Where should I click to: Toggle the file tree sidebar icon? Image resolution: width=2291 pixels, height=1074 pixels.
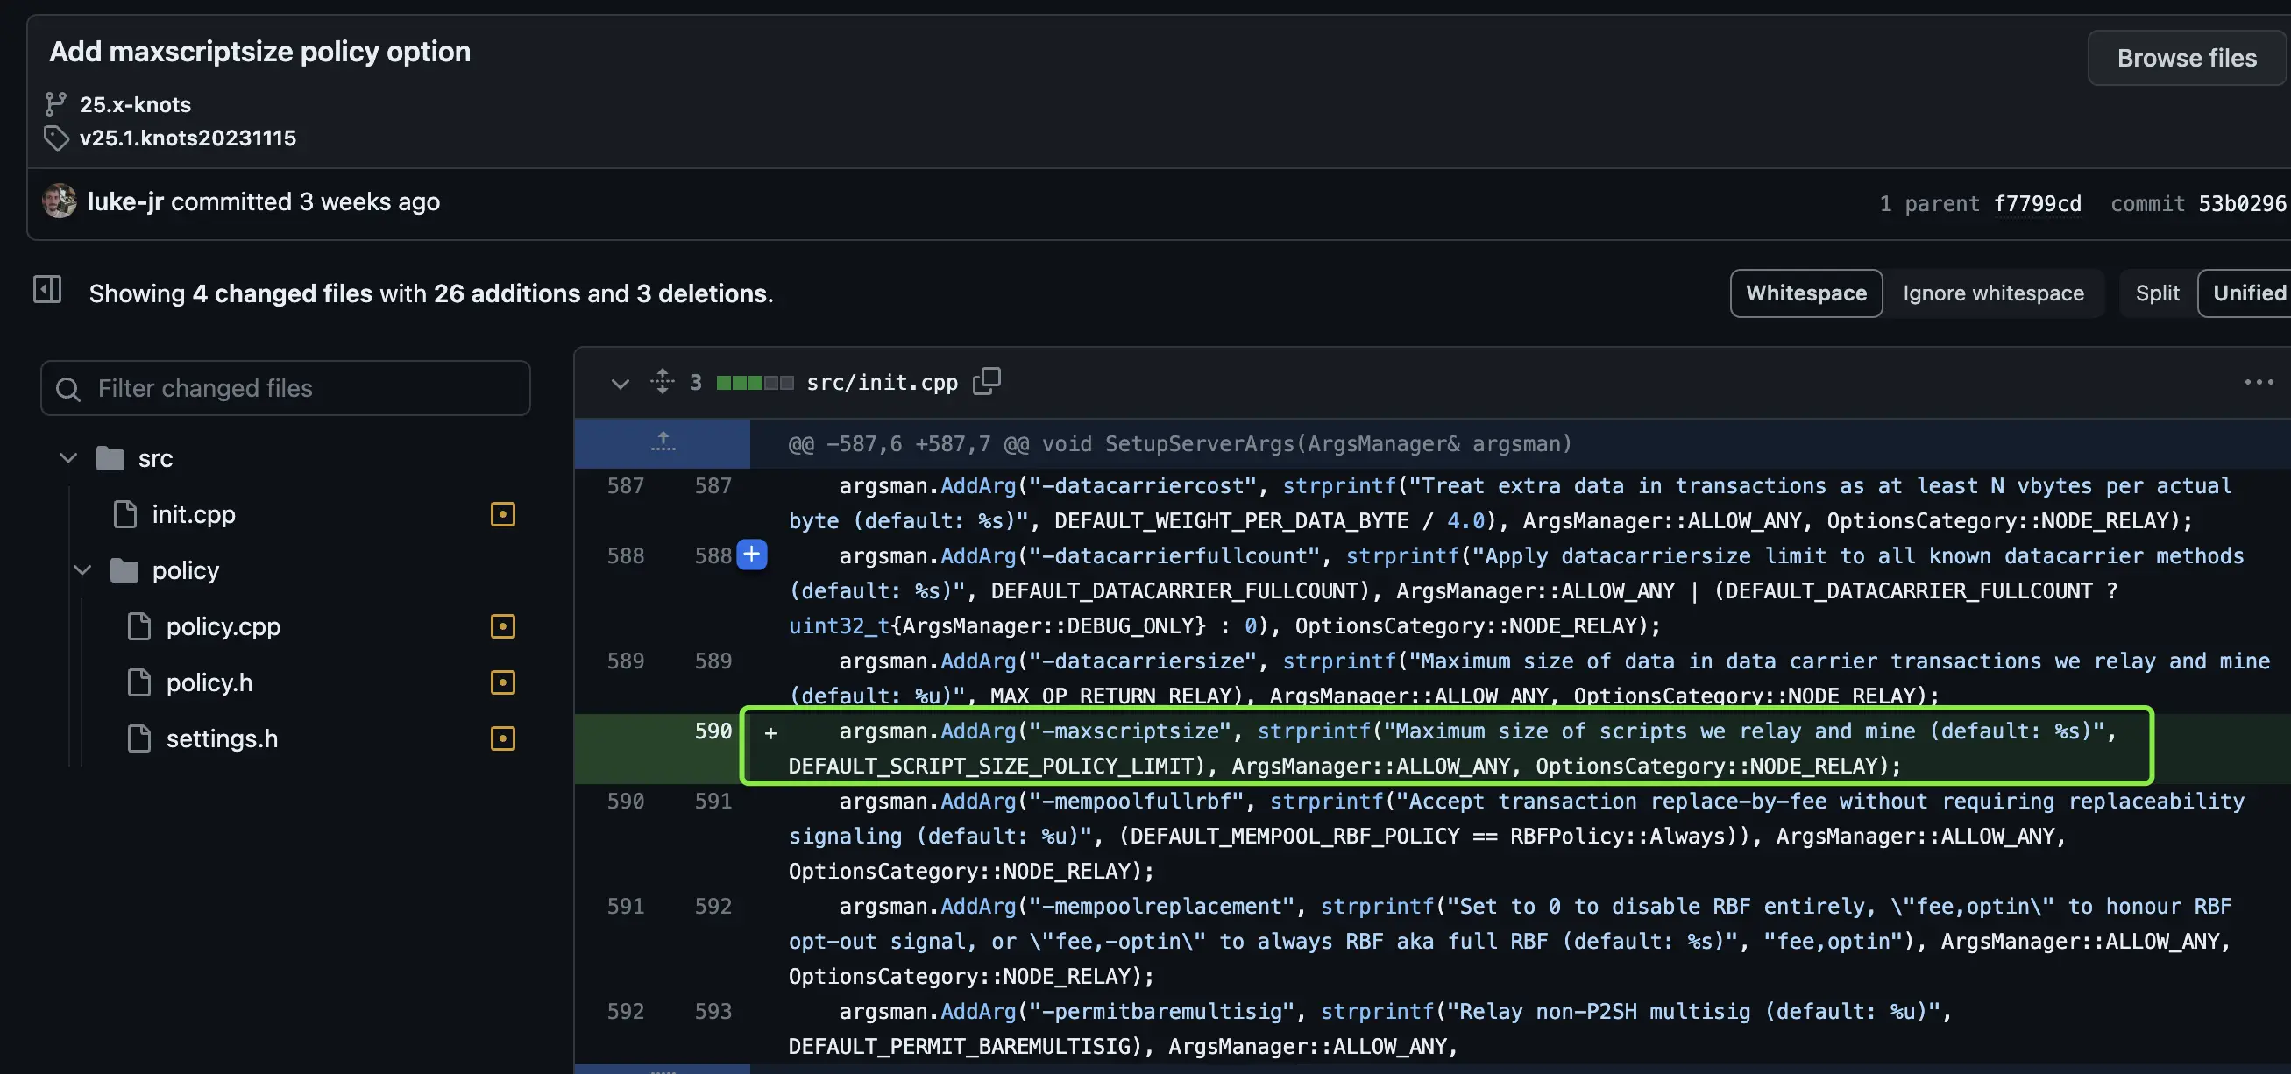click(47, 289)
